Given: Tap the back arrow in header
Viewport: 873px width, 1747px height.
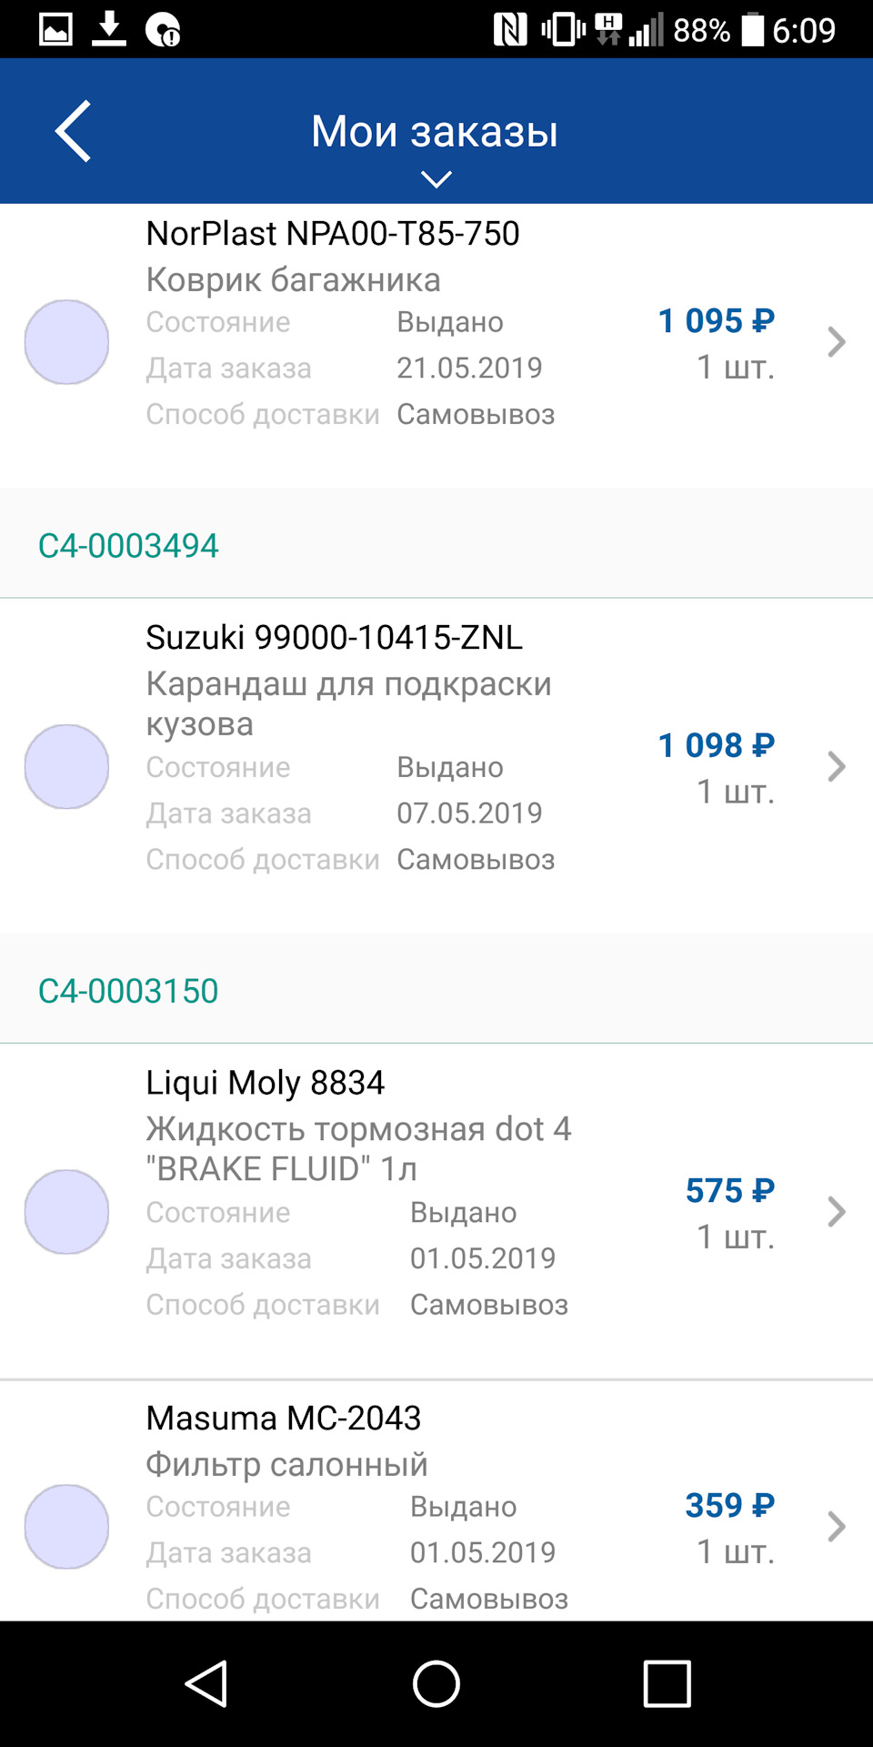Looking at the screenshot, I should coord(73,131).
